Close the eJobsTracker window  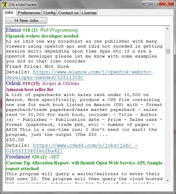pyautogui.click(x=166, y=4)
